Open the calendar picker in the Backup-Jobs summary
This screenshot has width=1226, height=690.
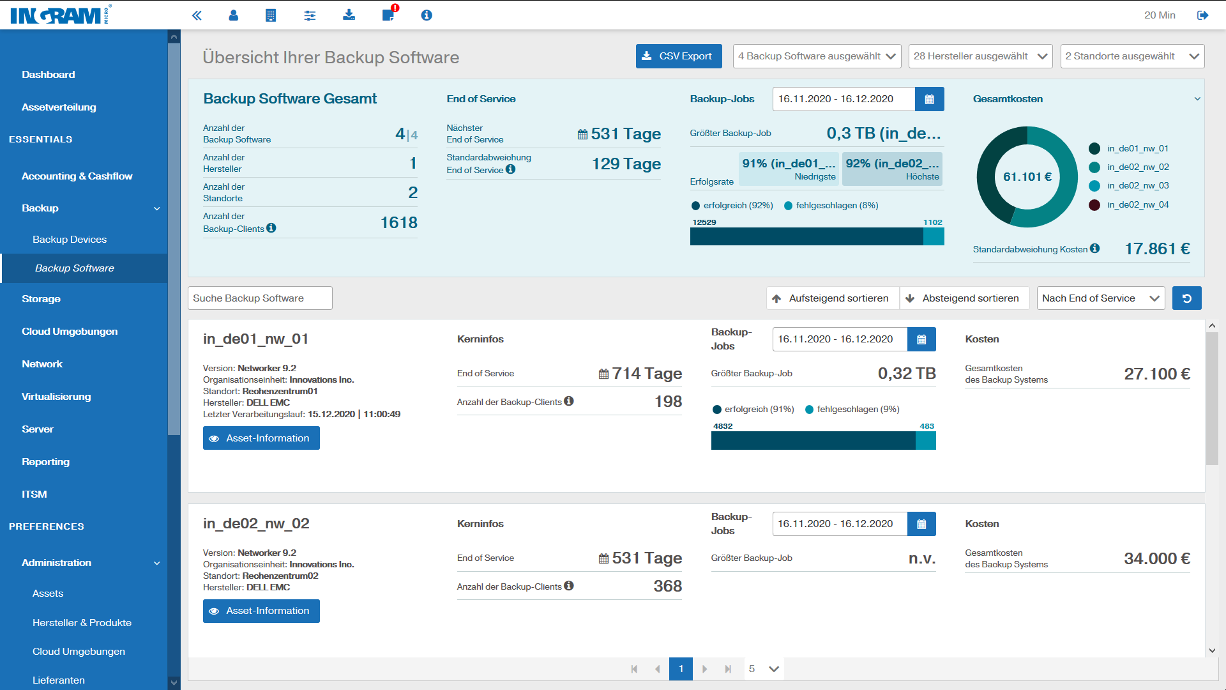pos(929,99)
